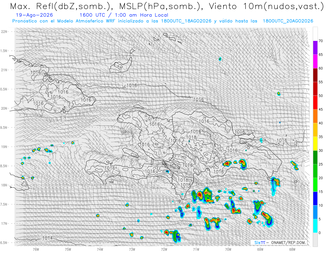328x253 pixels.
Task: Click the magenta 60–65 dBZ colorbar segment
Action: coord(315,61)
